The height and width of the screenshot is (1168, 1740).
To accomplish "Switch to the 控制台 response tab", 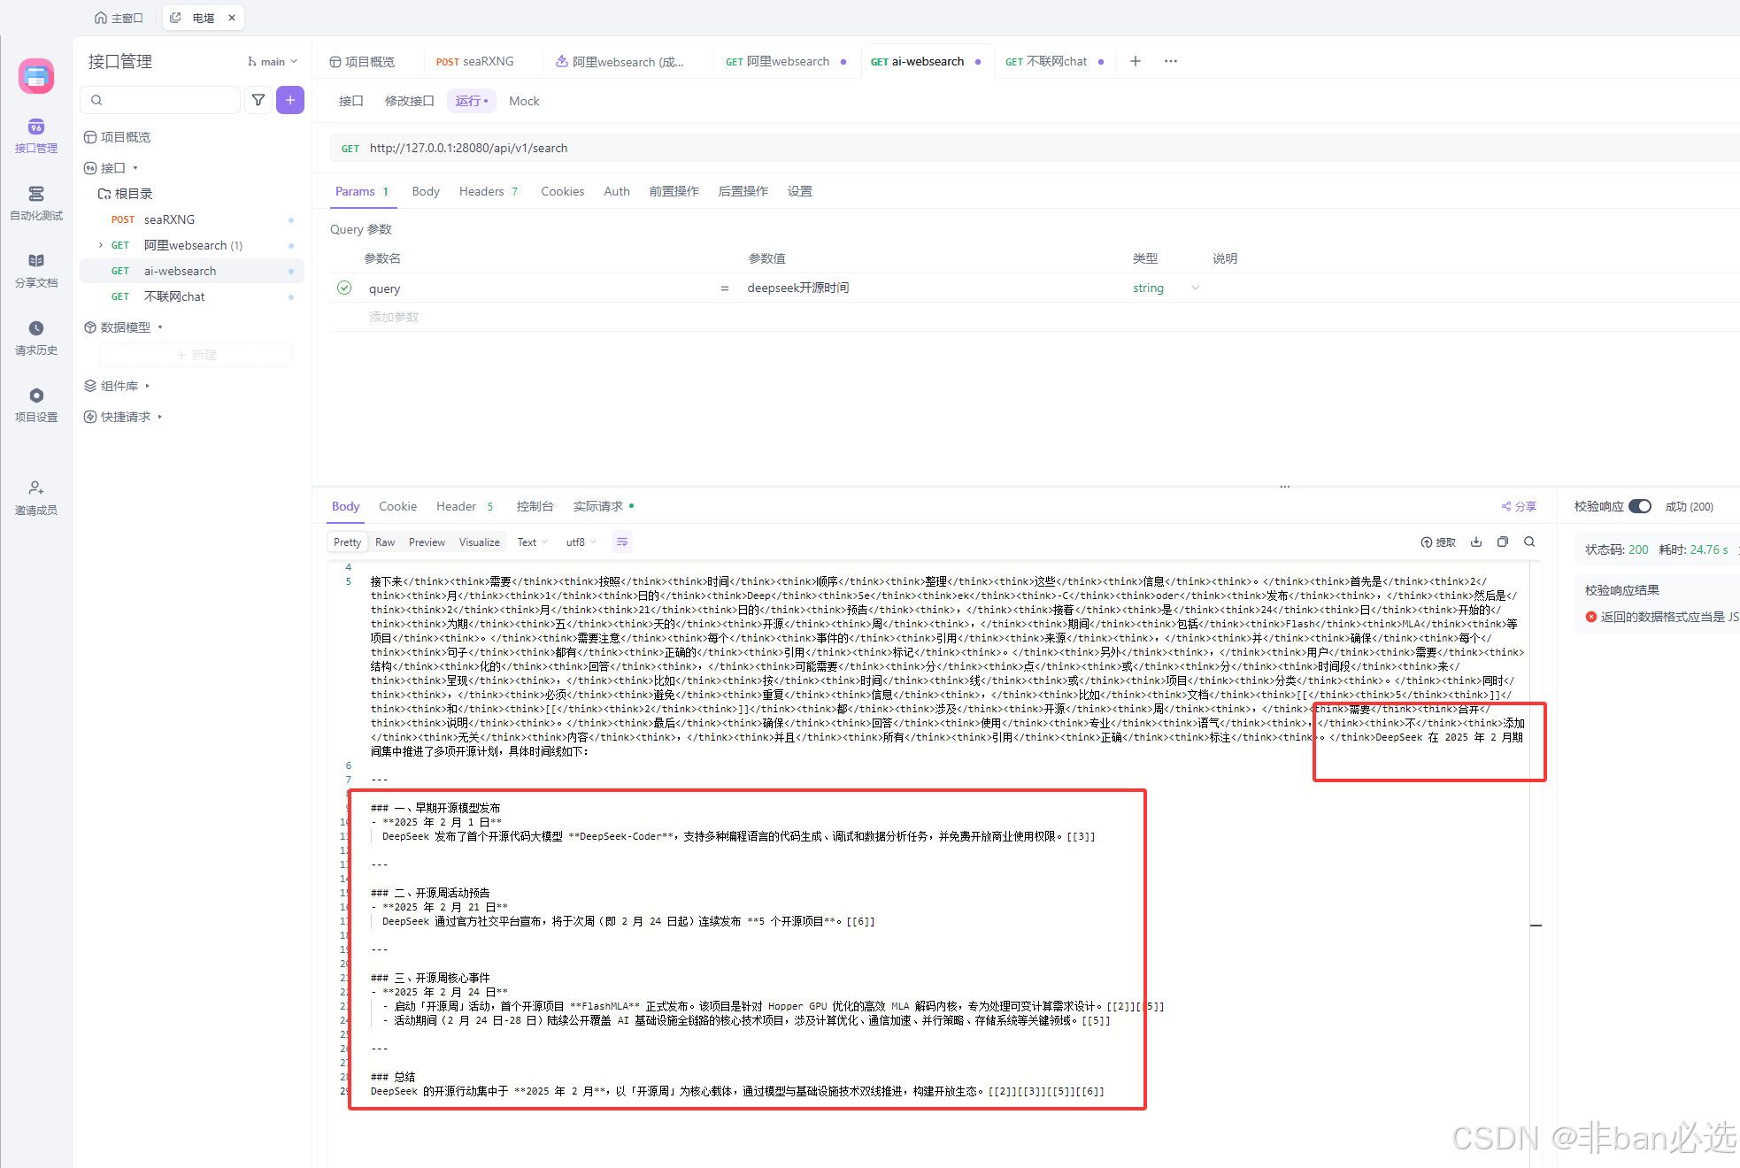I will (535, 506).
